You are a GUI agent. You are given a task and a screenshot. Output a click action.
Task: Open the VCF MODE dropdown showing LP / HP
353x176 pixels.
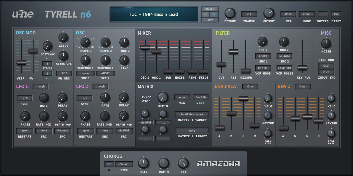[263, 68]
